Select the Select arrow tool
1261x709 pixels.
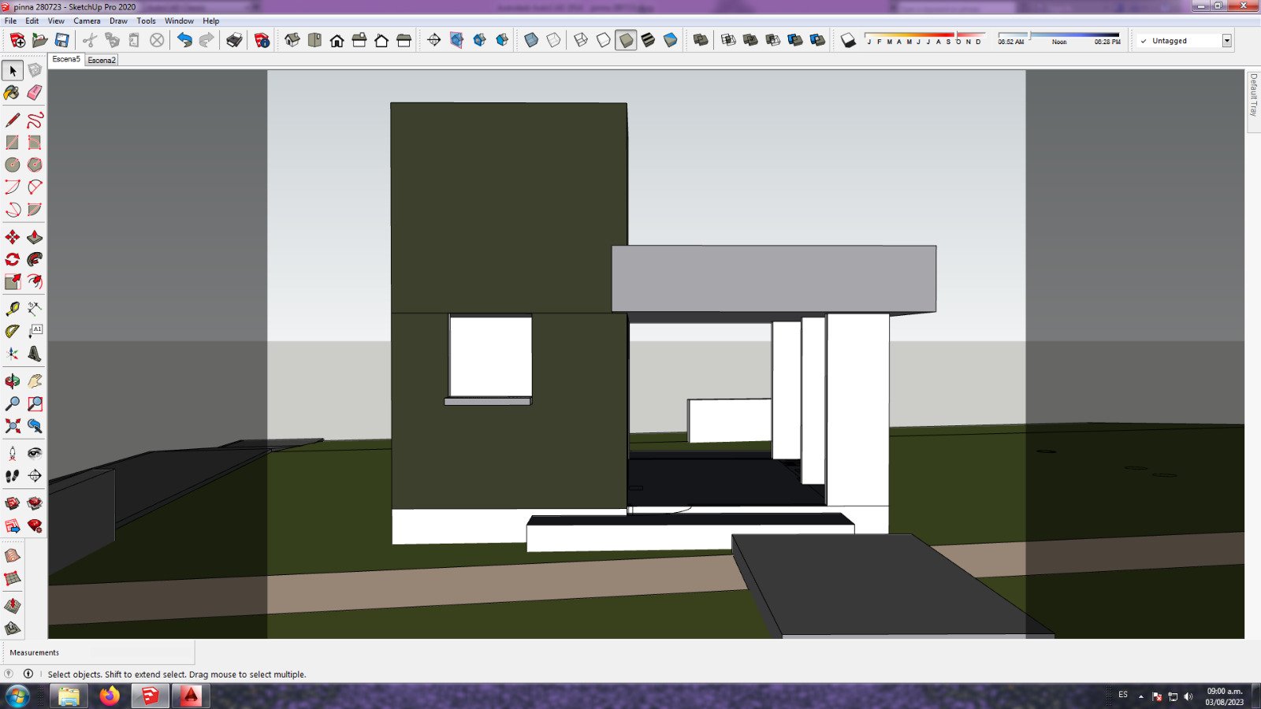[x=13, y=71]
